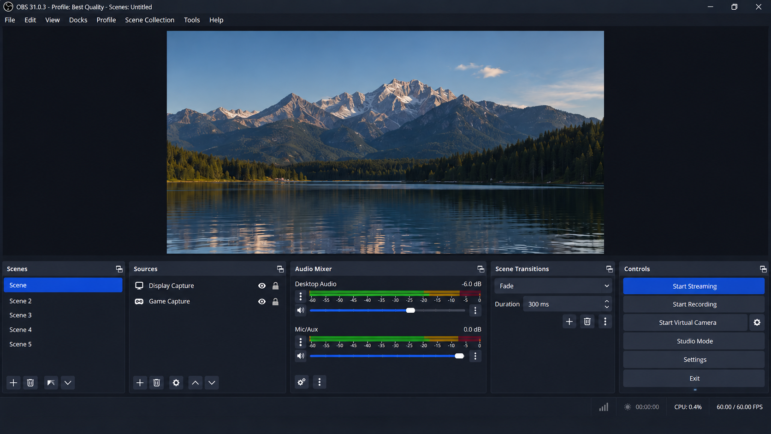Move source down with arrow icon

pos(212,383)
